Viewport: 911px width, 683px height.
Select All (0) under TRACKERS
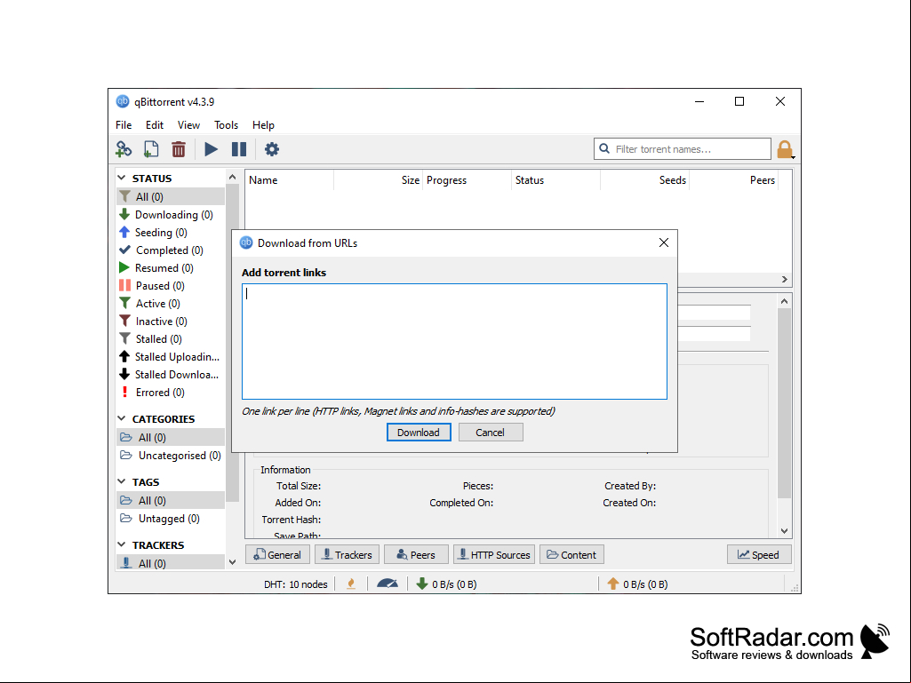pyautogui.click(x=171, y=563)
